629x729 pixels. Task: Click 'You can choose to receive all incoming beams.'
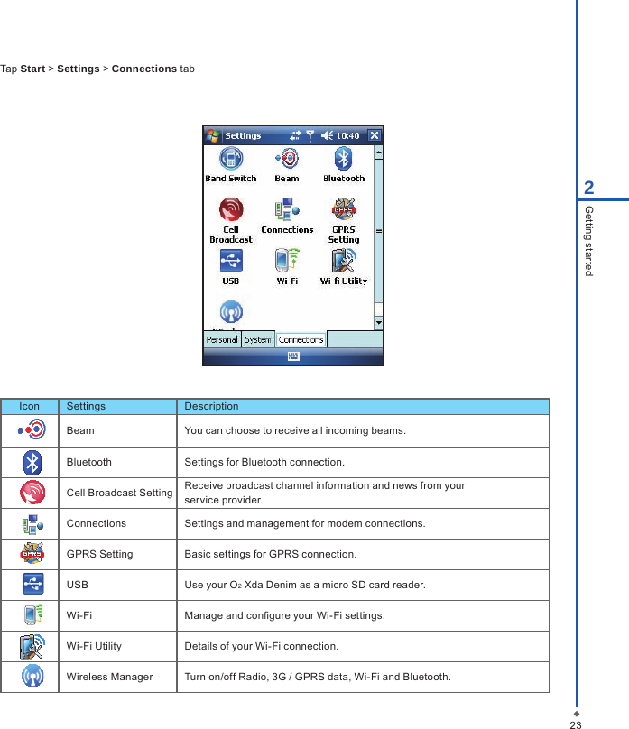295,430
